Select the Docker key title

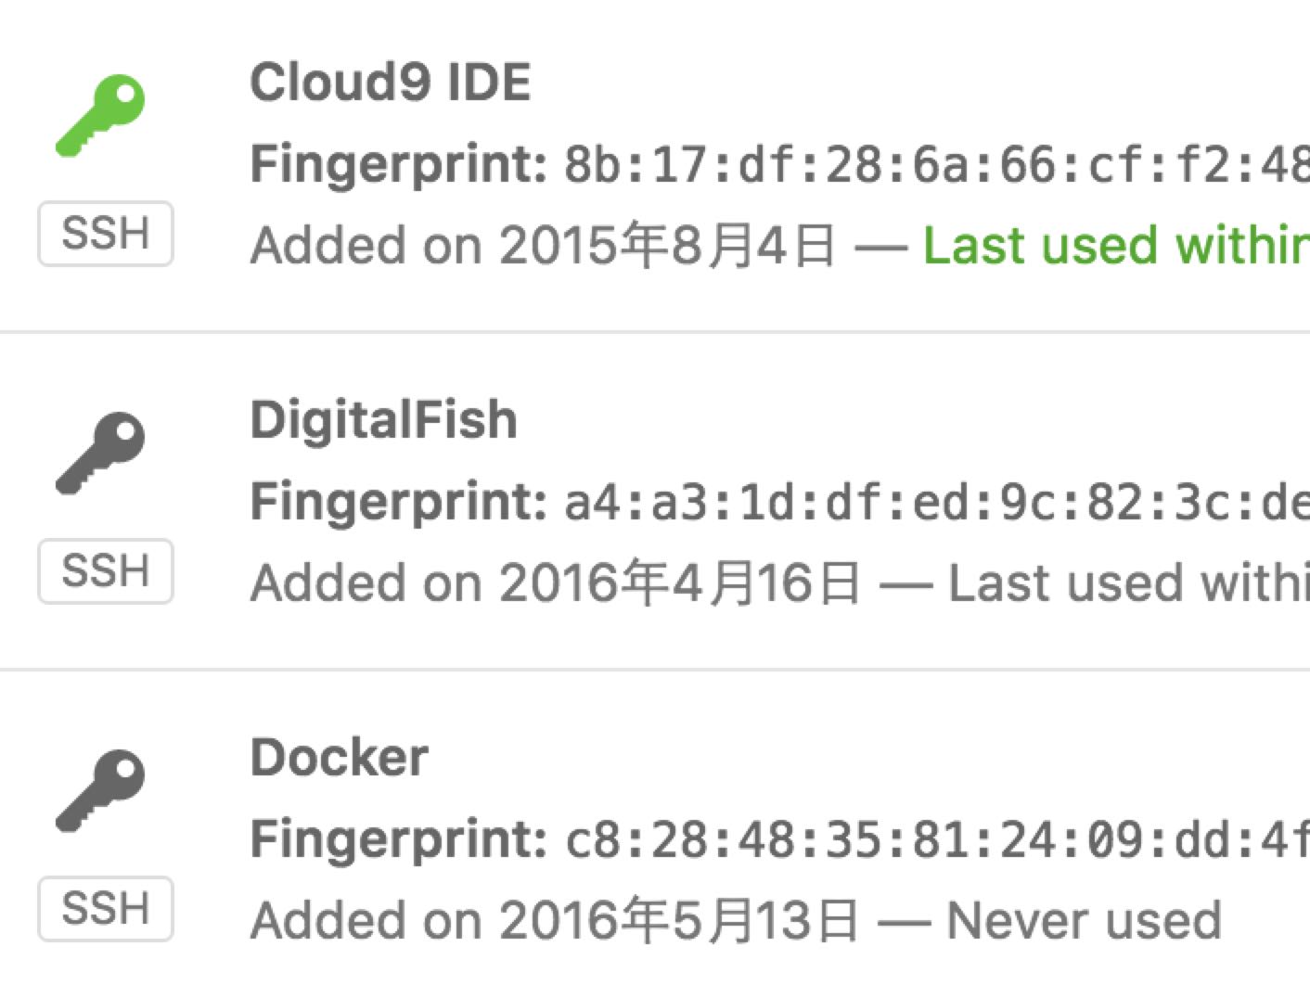(339, 757)
